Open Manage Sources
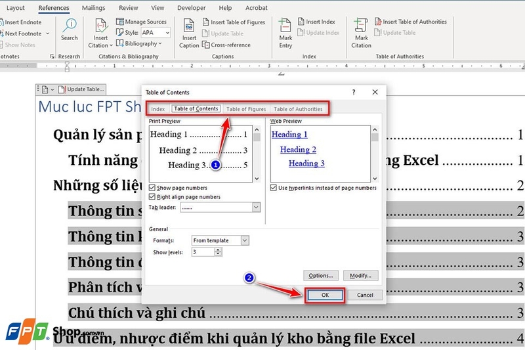This screenshot has width=525, height=350. coord(141,22)
